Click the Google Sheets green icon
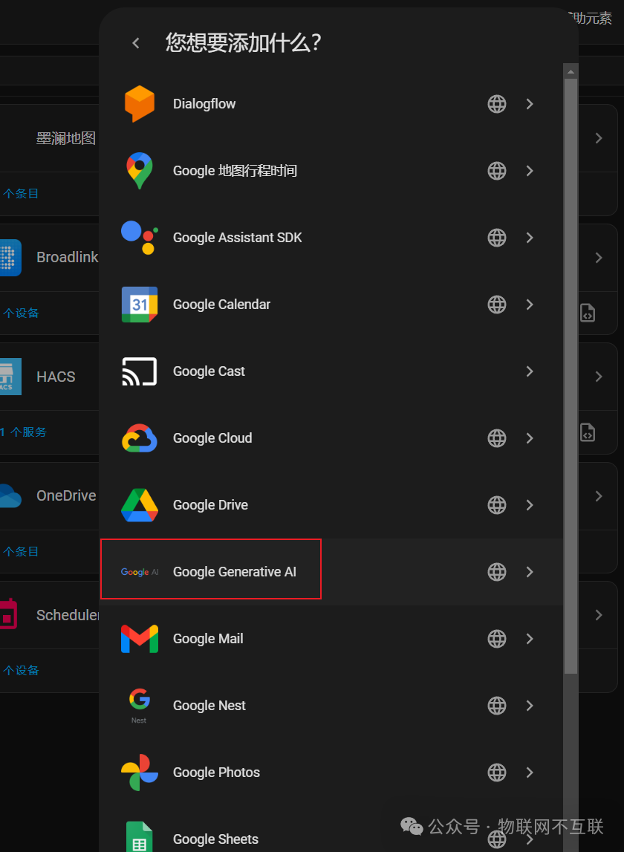This screenshot has width=624, height=852. [x=139, y=837]
